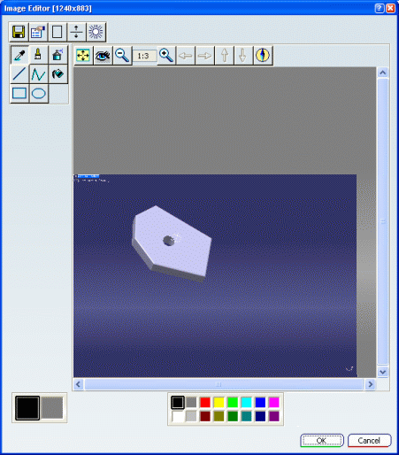The height and width of the screenshot is (455, 399).
Task: Choose the spray can tool
Action: click(x=58, y=55)
